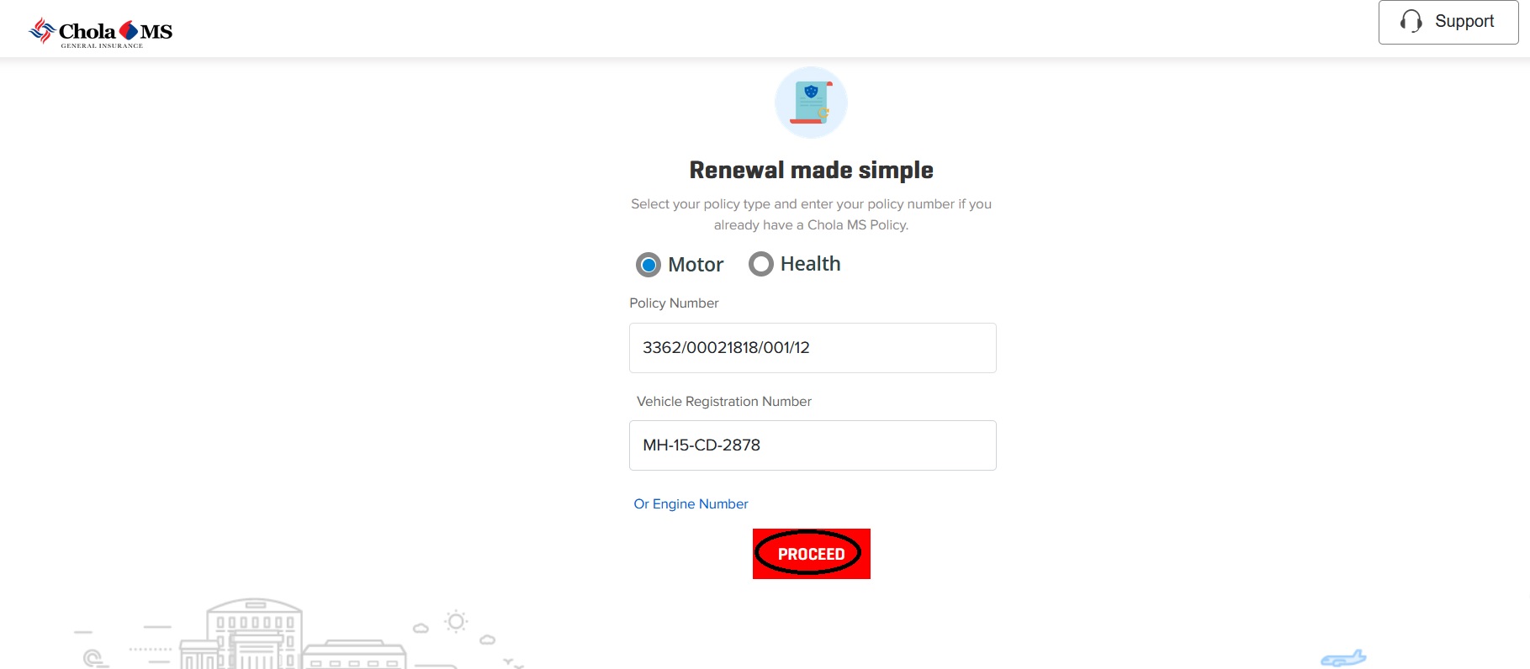Click the airplane illustration icon
1530x669 pixels.
tap(1343, 659)
